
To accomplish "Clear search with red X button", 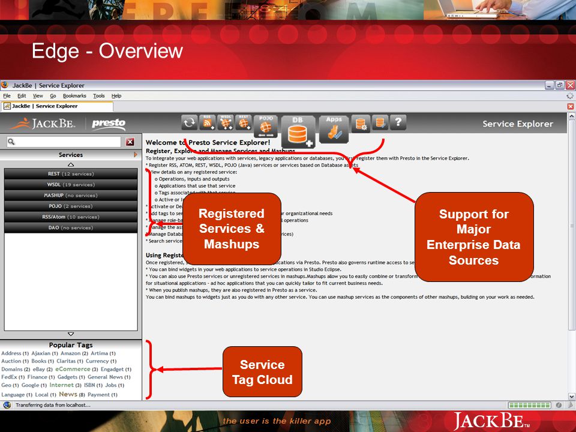I will coord(130,142).
